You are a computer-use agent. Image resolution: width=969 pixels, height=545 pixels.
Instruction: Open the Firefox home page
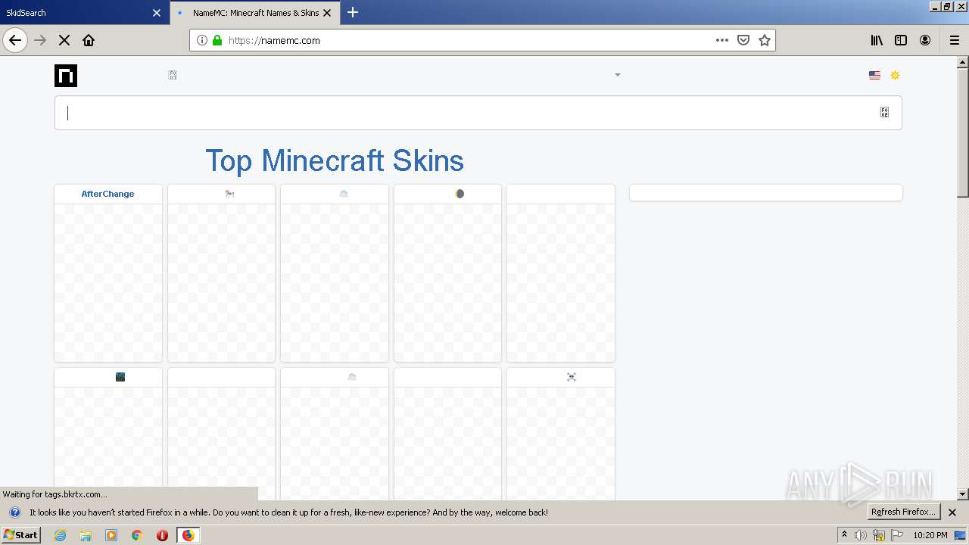point(89,40)
